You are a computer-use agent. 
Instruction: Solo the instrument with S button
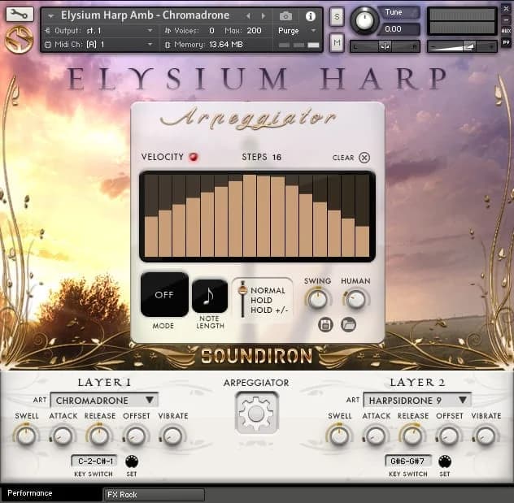pos(337,16)
